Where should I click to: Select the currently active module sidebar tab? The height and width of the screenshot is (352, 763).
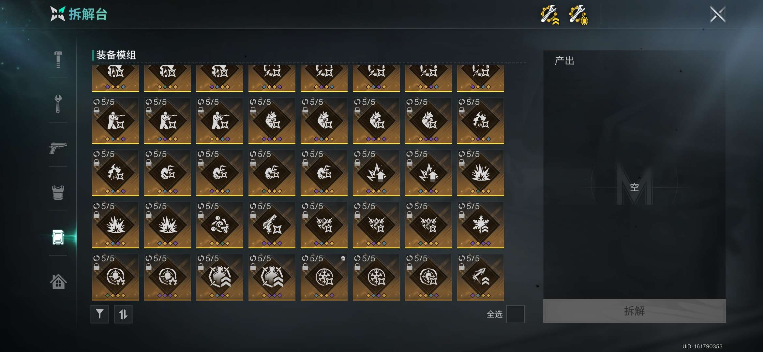tap(58, 237)
